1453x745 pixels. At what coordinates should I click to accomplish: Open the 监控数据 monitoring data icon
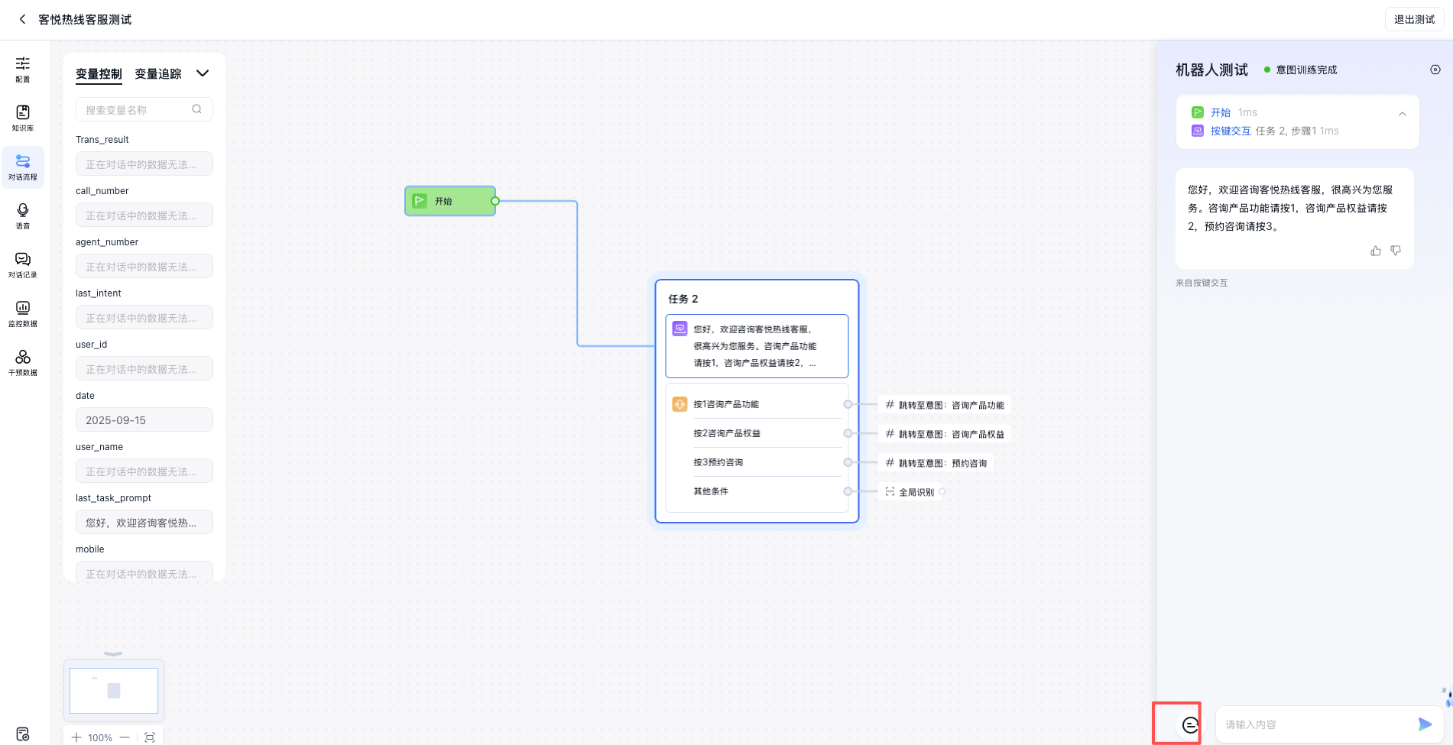tap(23, 313)
